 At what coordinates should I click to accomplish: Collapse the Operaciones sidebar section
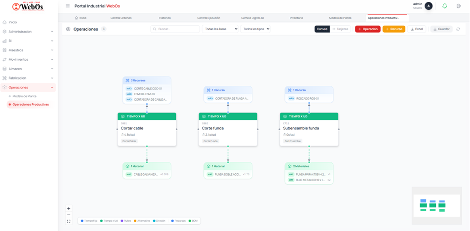pos(52,87)
